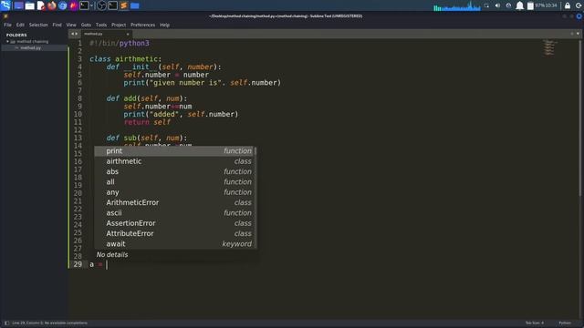The height and width of the screenshot is (328, 584).
Task: Open the Edit menu
Action: 20,25
